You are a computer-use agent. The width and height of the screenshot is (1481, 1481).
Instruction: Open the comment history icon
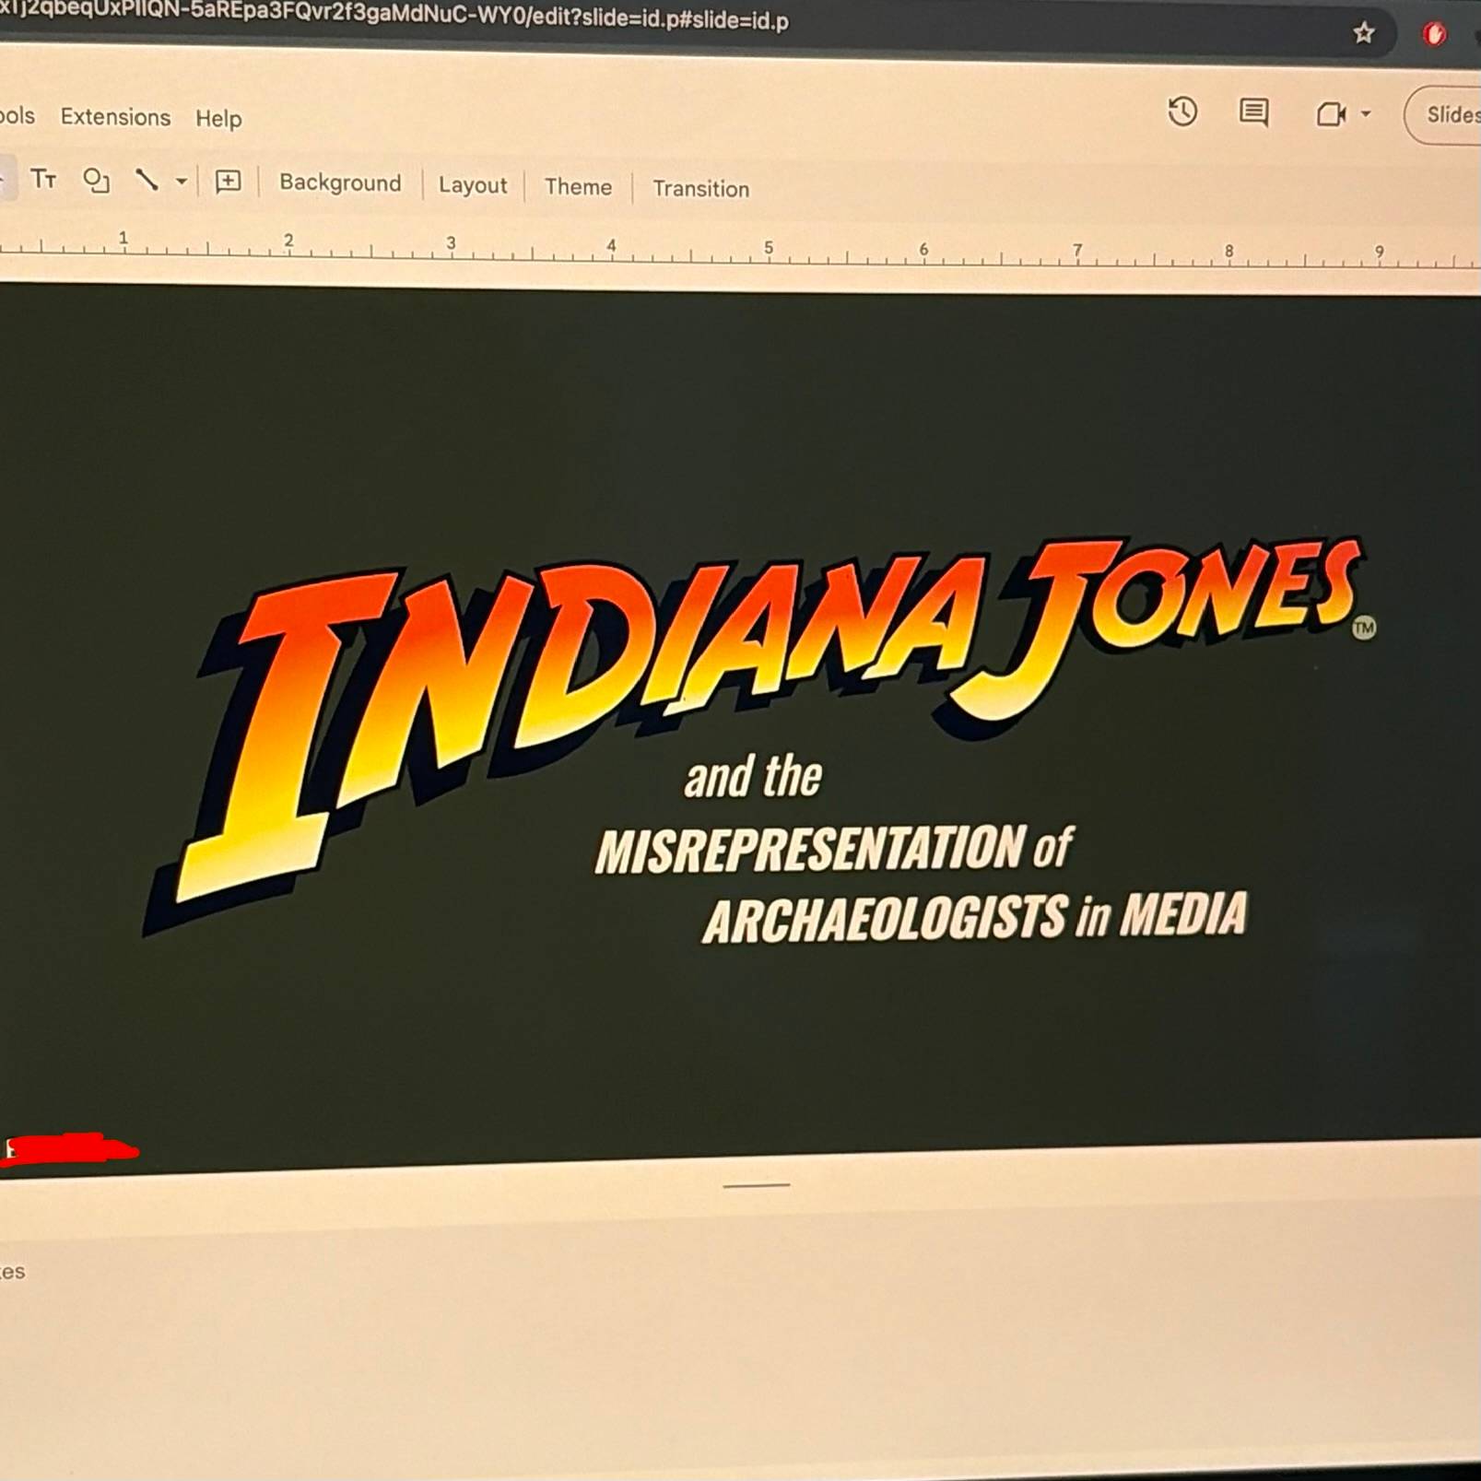point(1253,113)
